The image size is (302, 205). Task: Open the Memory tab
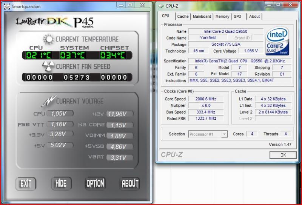coord(222,17)
